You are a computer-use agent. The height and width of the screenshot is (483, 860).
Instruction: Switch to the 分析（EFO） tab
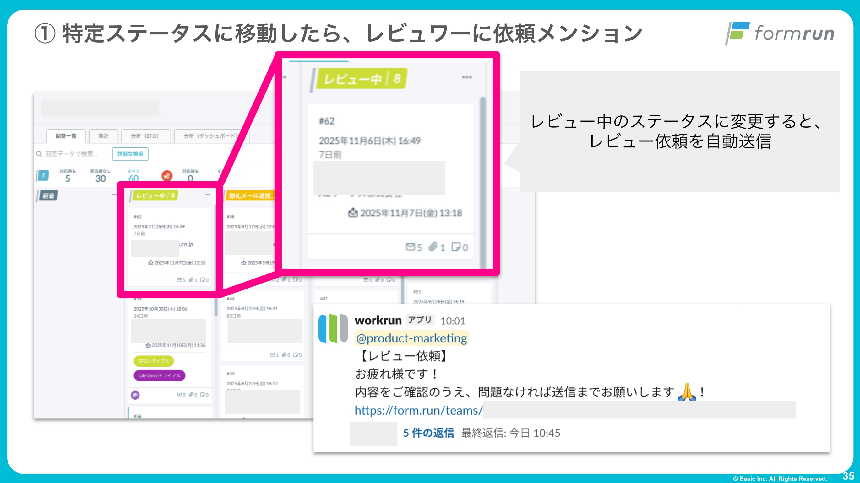145,136
